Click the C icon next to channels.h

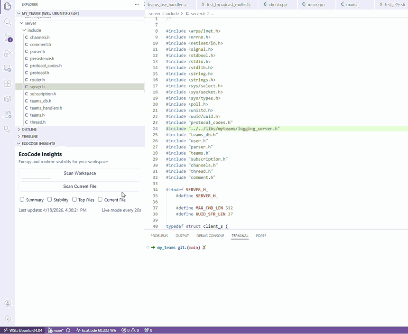pyautogui.click(x=26, y=37)
